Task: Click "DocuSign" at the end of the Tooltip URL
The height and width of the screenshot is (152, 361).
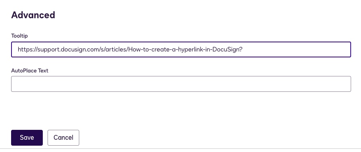Action: coord(225,49)
